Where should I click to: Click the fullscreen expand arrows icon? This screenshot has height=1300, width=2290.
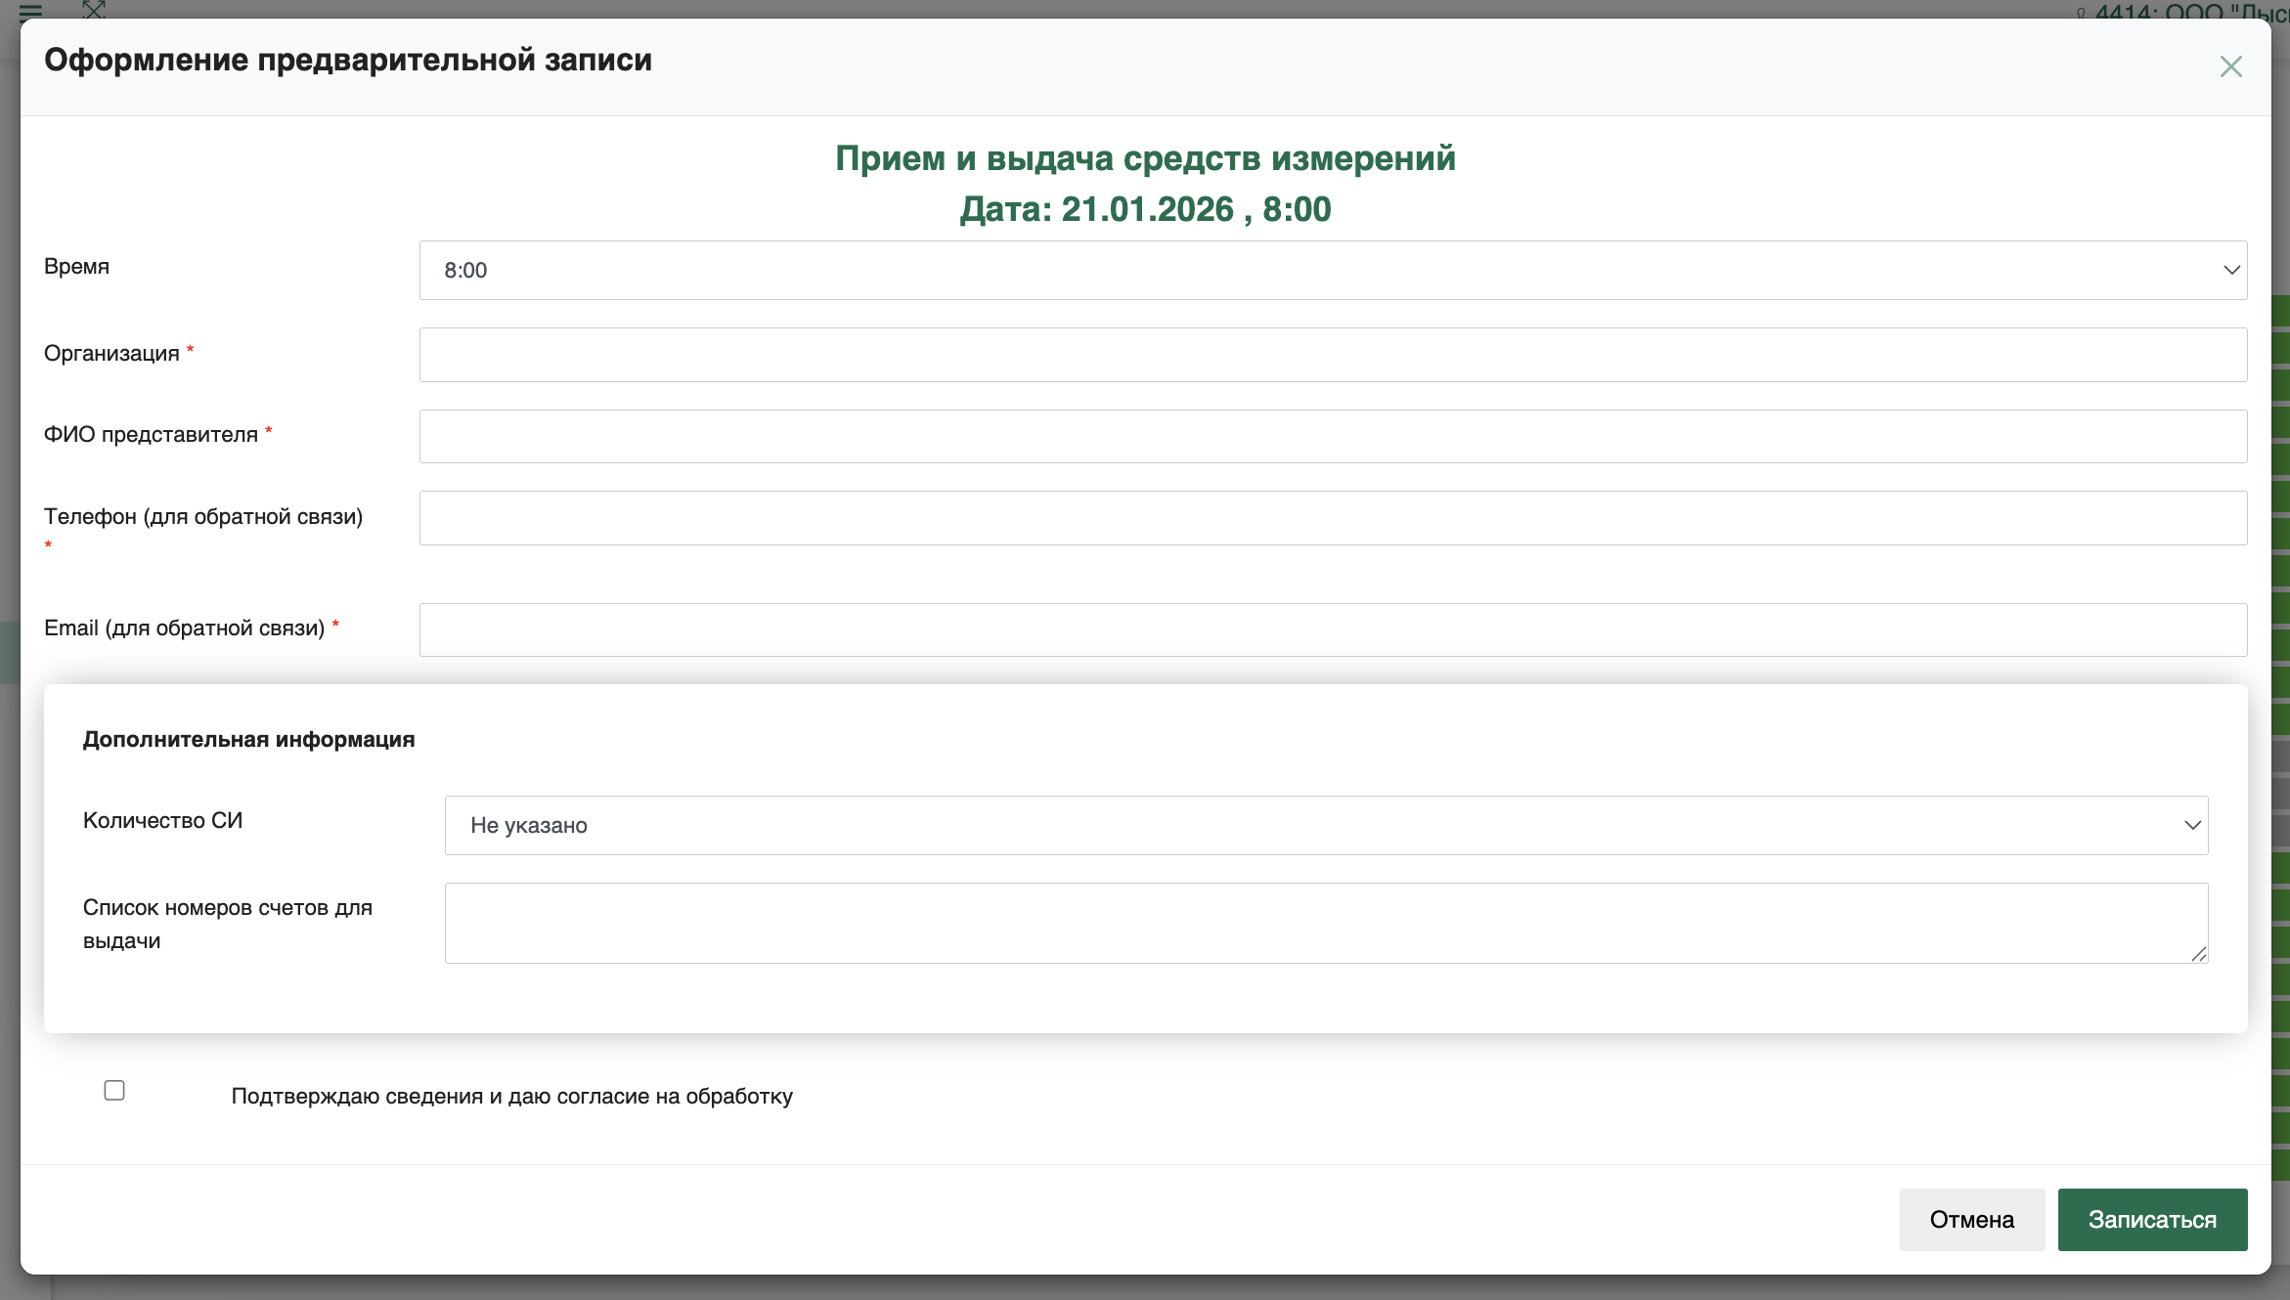[93, 9]
